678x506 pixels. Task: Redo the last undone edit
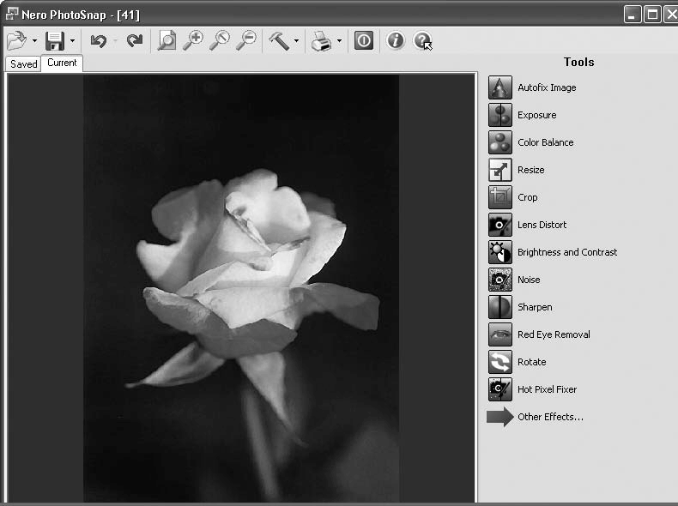coord(135,40)
